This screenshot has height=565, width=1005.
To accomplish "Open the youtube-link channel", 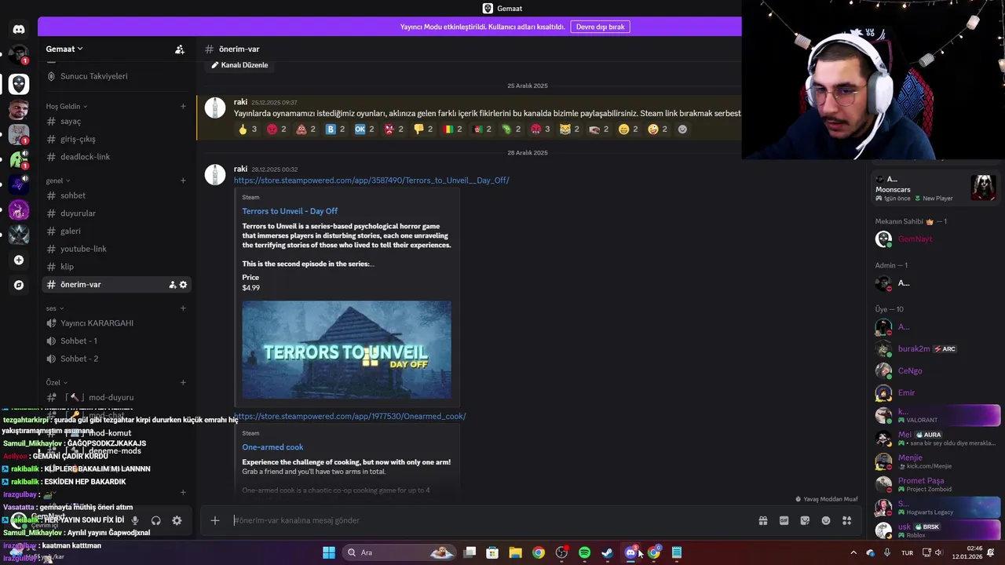I will 116,249.
